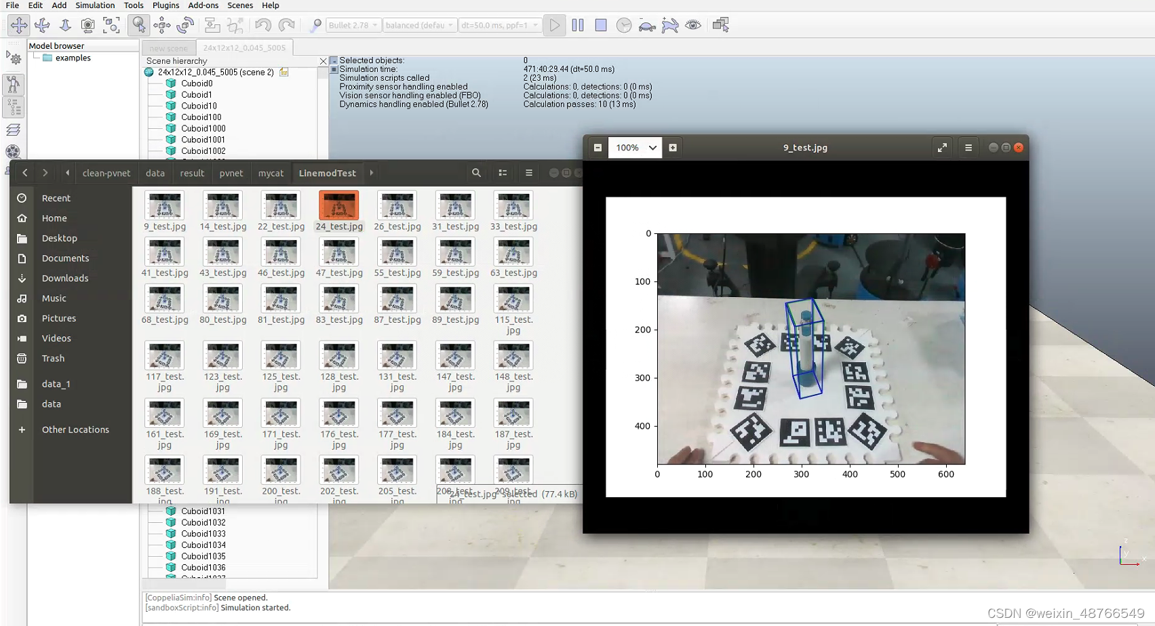Viewport: 1155px width, 626px height.
Task: Slow down simulation with turtle icon
Action: pyautogui.click(x=647, y=25)
